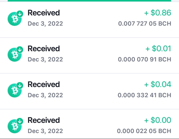Open the transaction of 0.007 727 05 BCH
The height and width of the screenshot is (139, 179).
(89, 20)
